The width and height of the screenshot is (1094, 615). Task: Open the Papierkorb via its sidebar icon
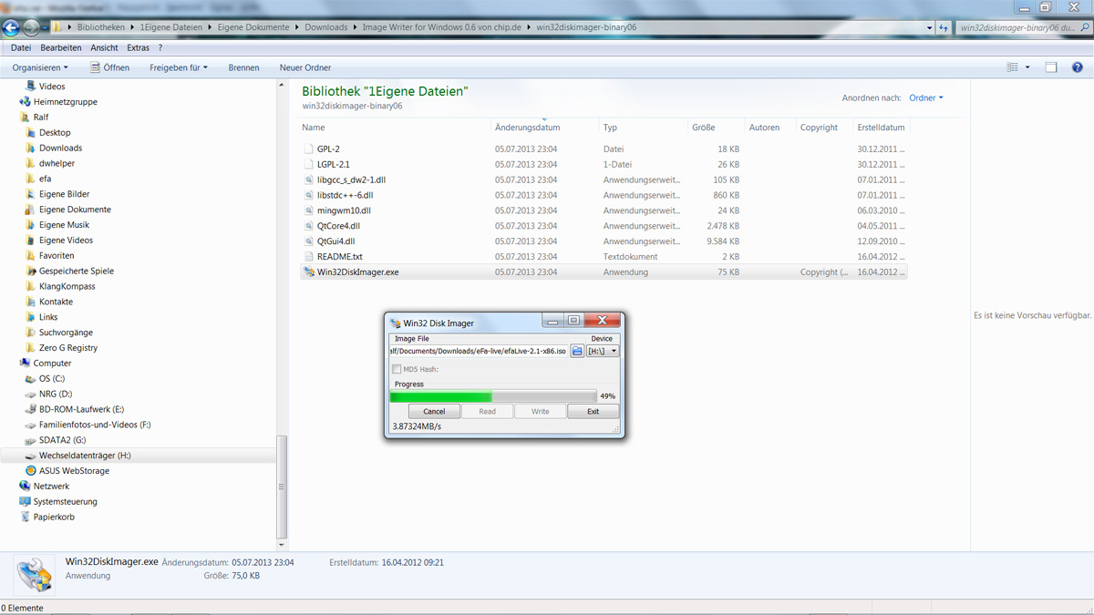24,517
